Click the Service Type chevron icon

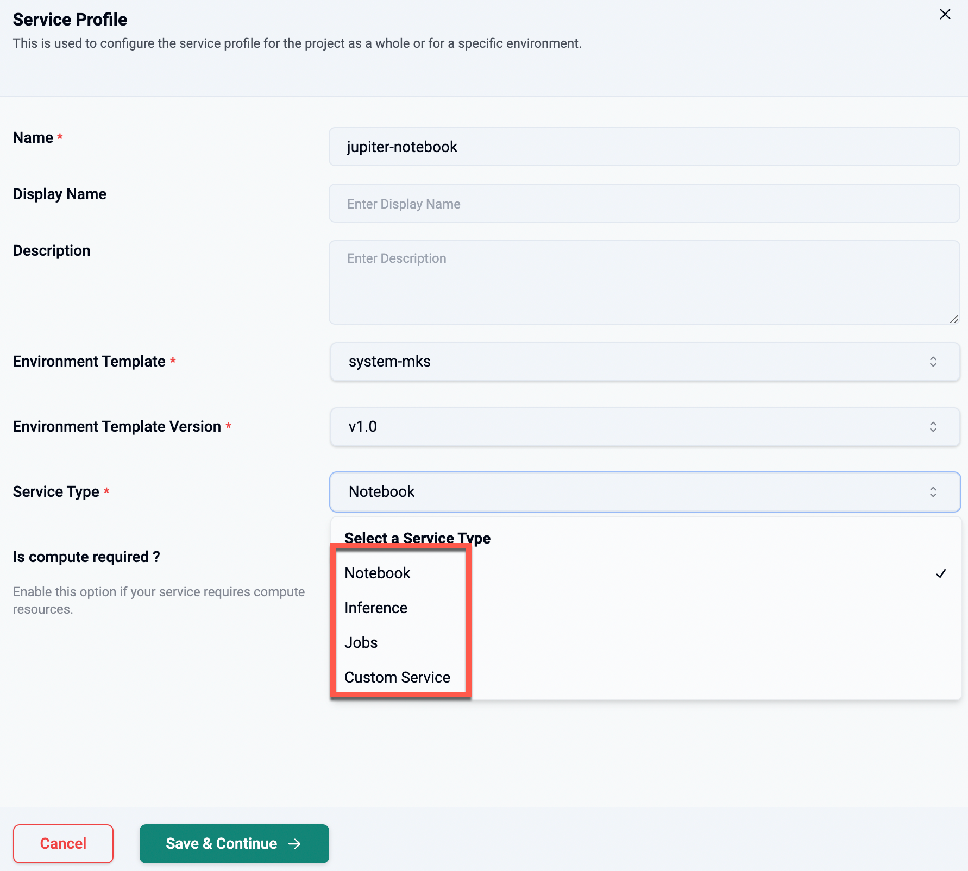933,492
